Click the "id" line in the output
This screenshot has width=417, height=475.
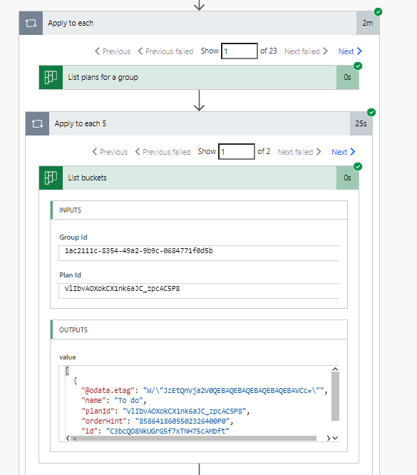point(155,431)
